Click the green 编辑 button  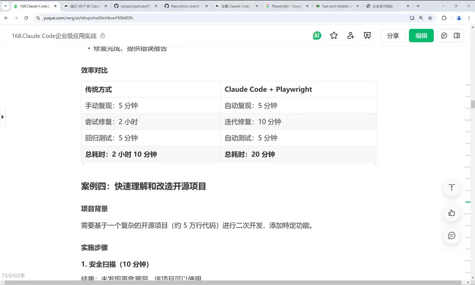pyautogui.click(x=421, y=36)
